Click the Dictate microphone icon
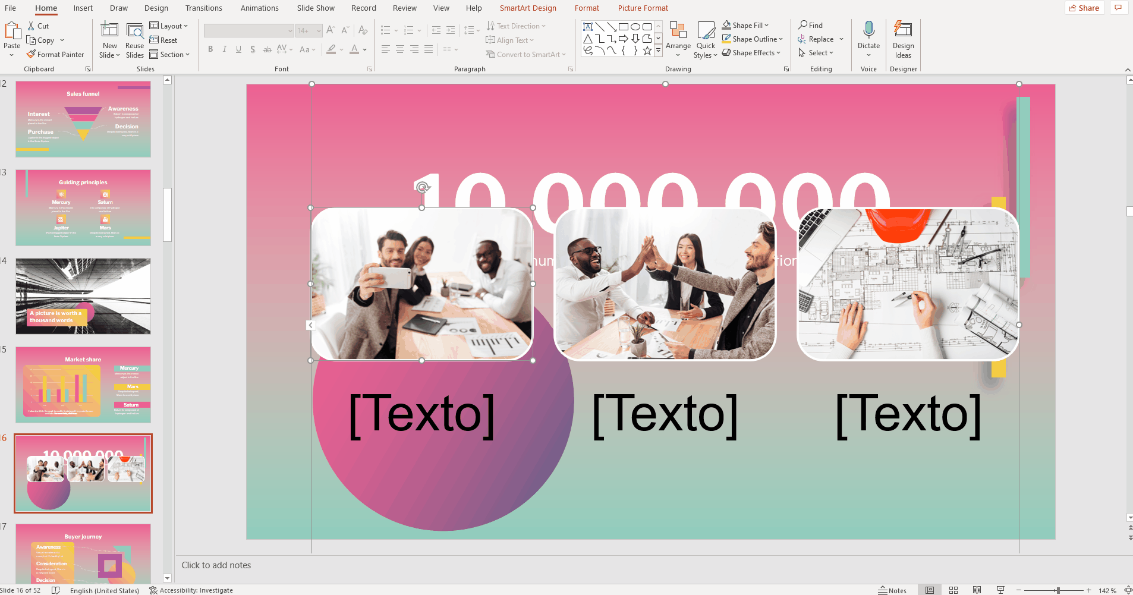This screenshot has height=595, width=1133. [x=868, y=30]
